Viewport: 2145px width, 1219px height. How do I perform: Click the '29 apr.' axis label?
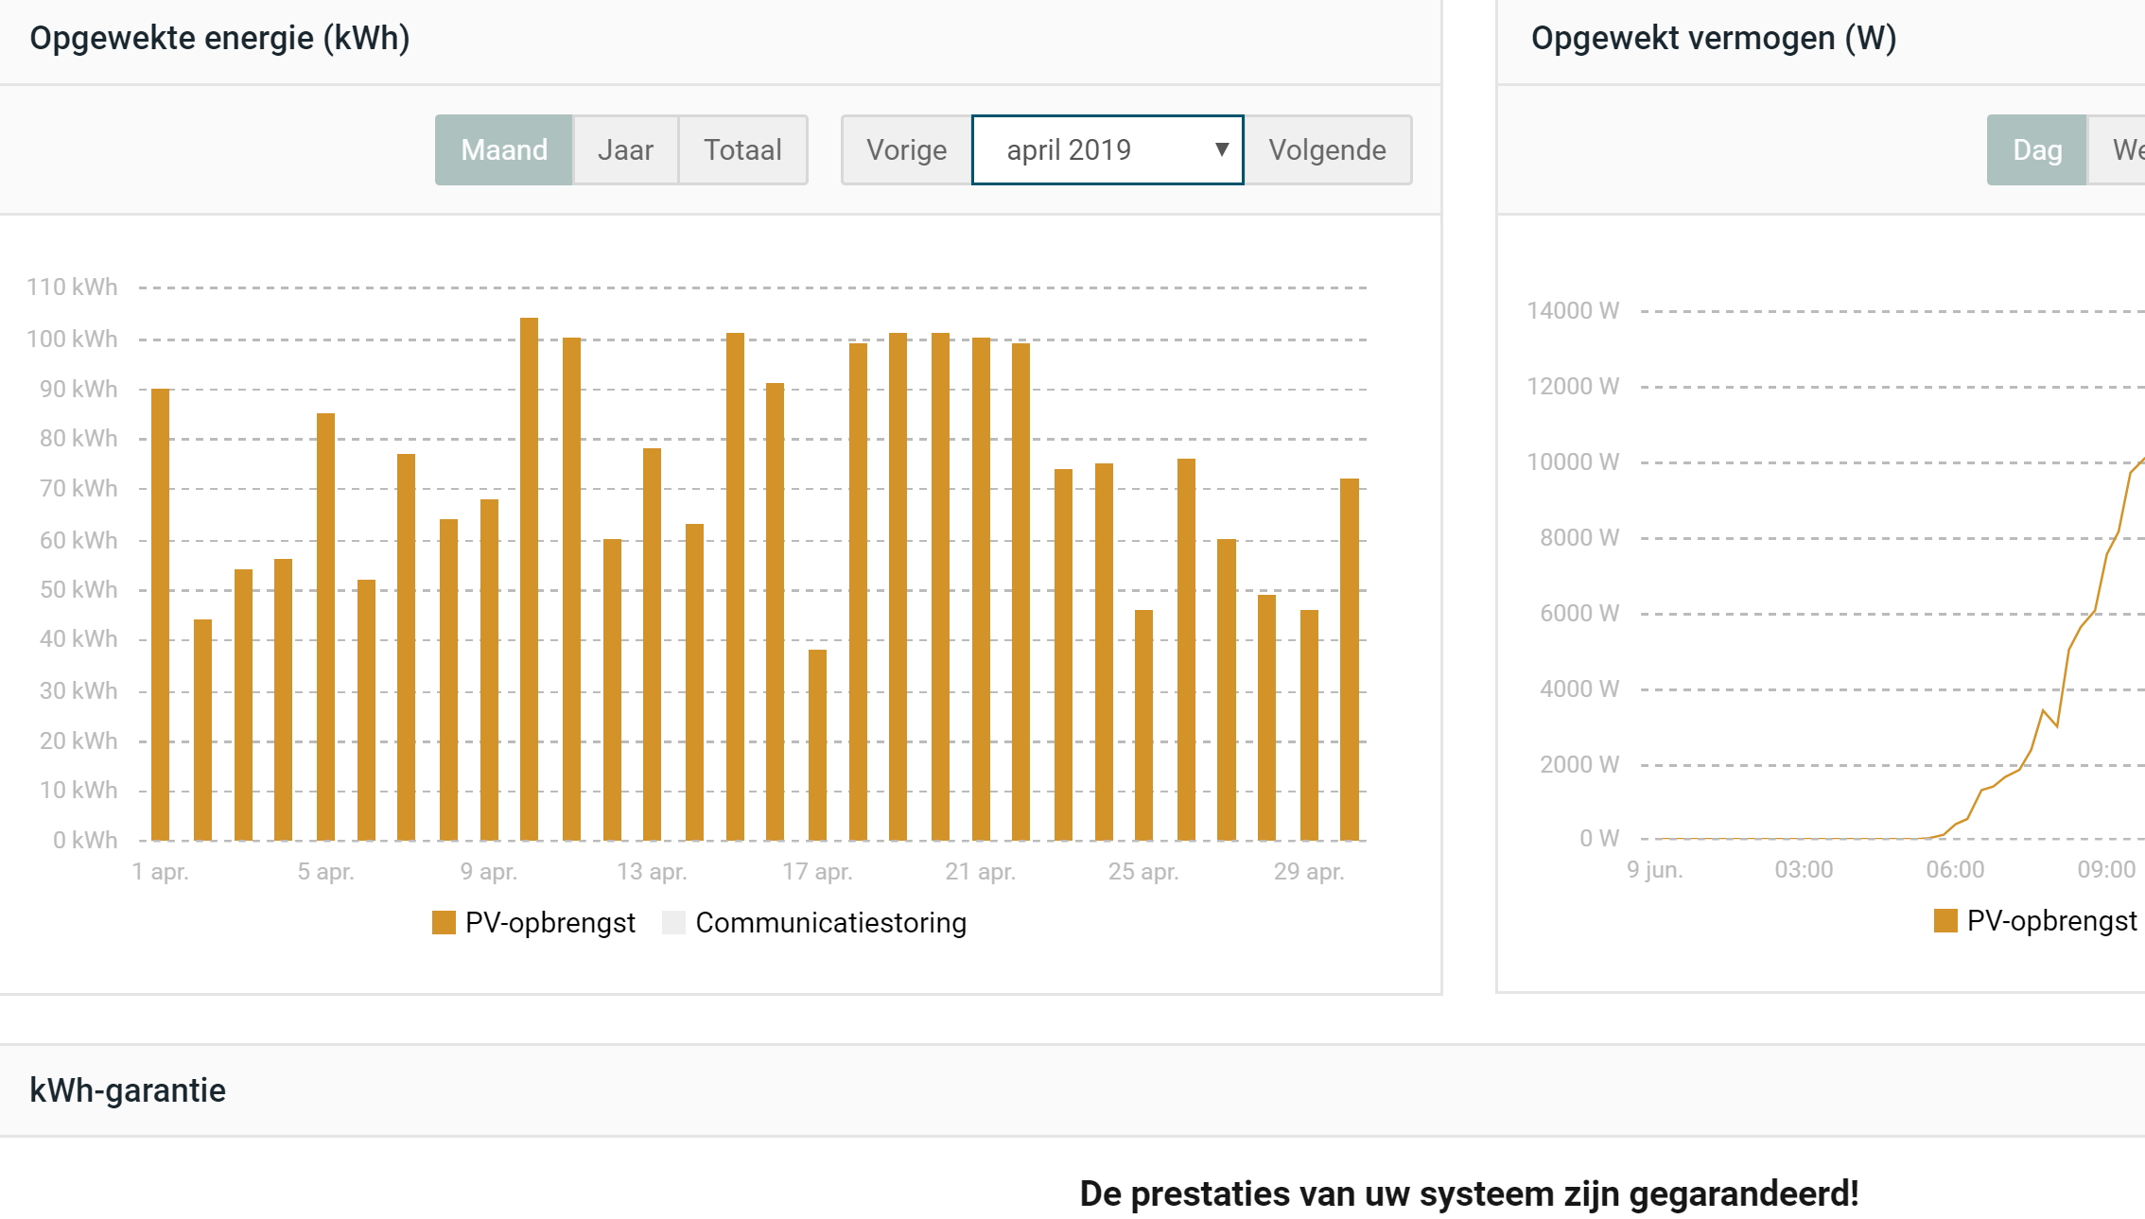(1309, 871)
